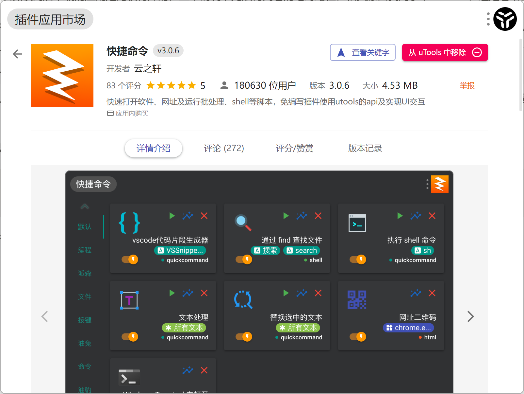Image resolution: width=524 pixels, height=394 pixels.
Task: Run the 通过 find 查找文件 command
Action: pos(286,216)
